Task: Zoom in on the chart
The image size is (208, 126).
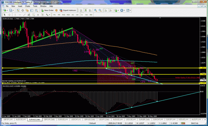Action: [x=96, y=10]
